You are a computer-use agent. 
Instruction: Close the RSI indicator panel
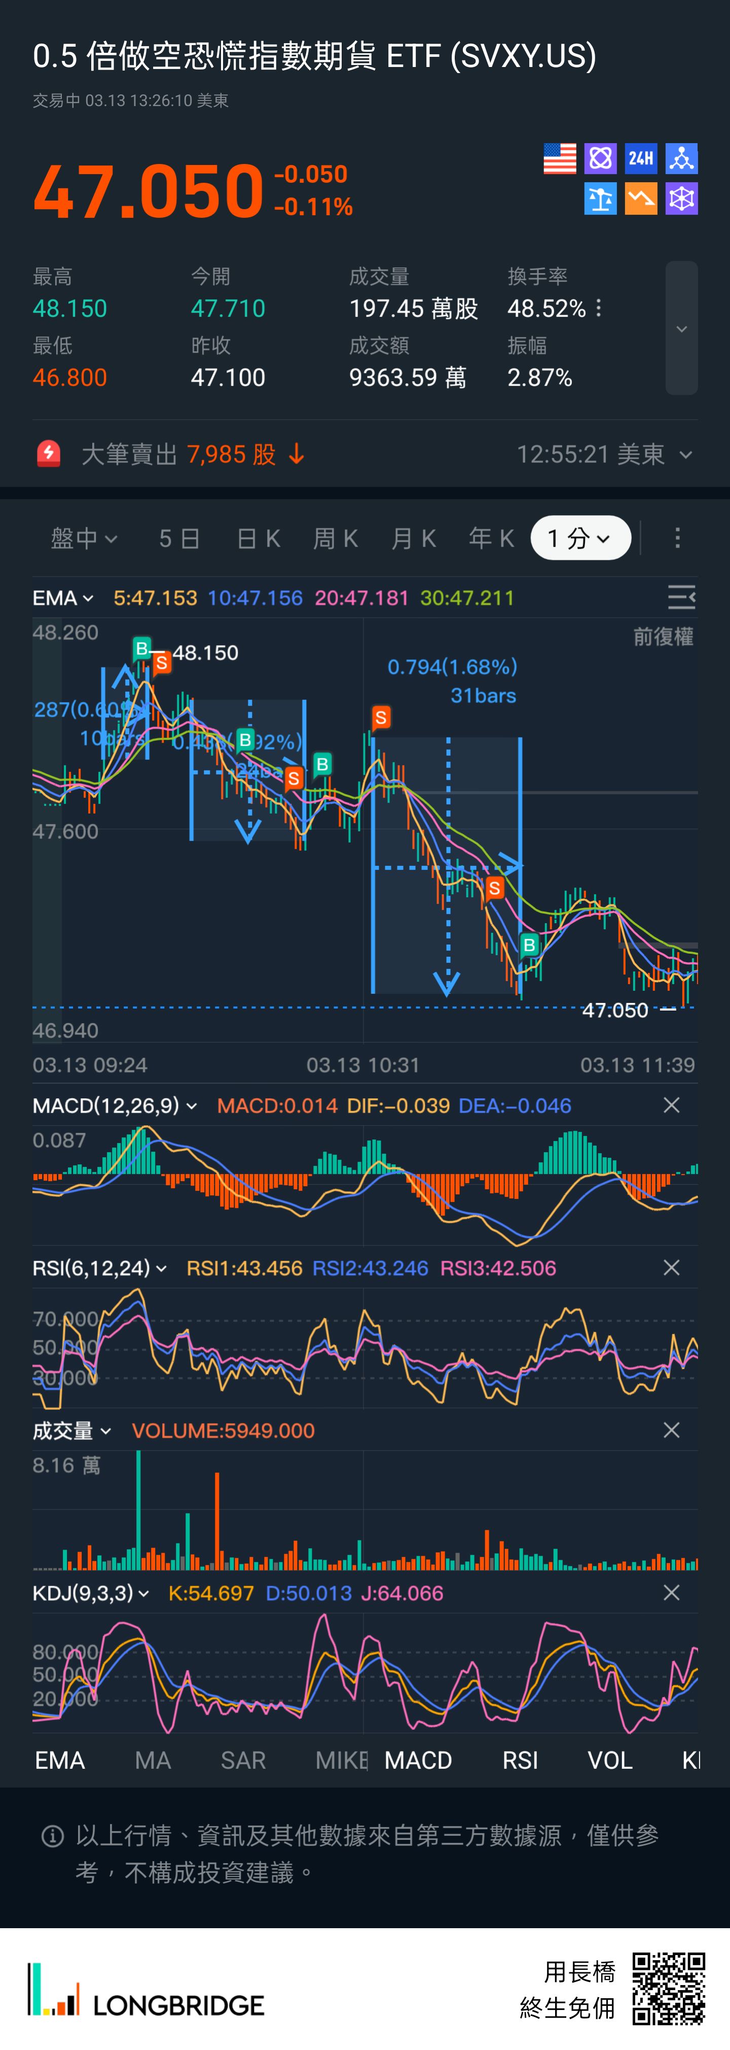pos(671,1268)
